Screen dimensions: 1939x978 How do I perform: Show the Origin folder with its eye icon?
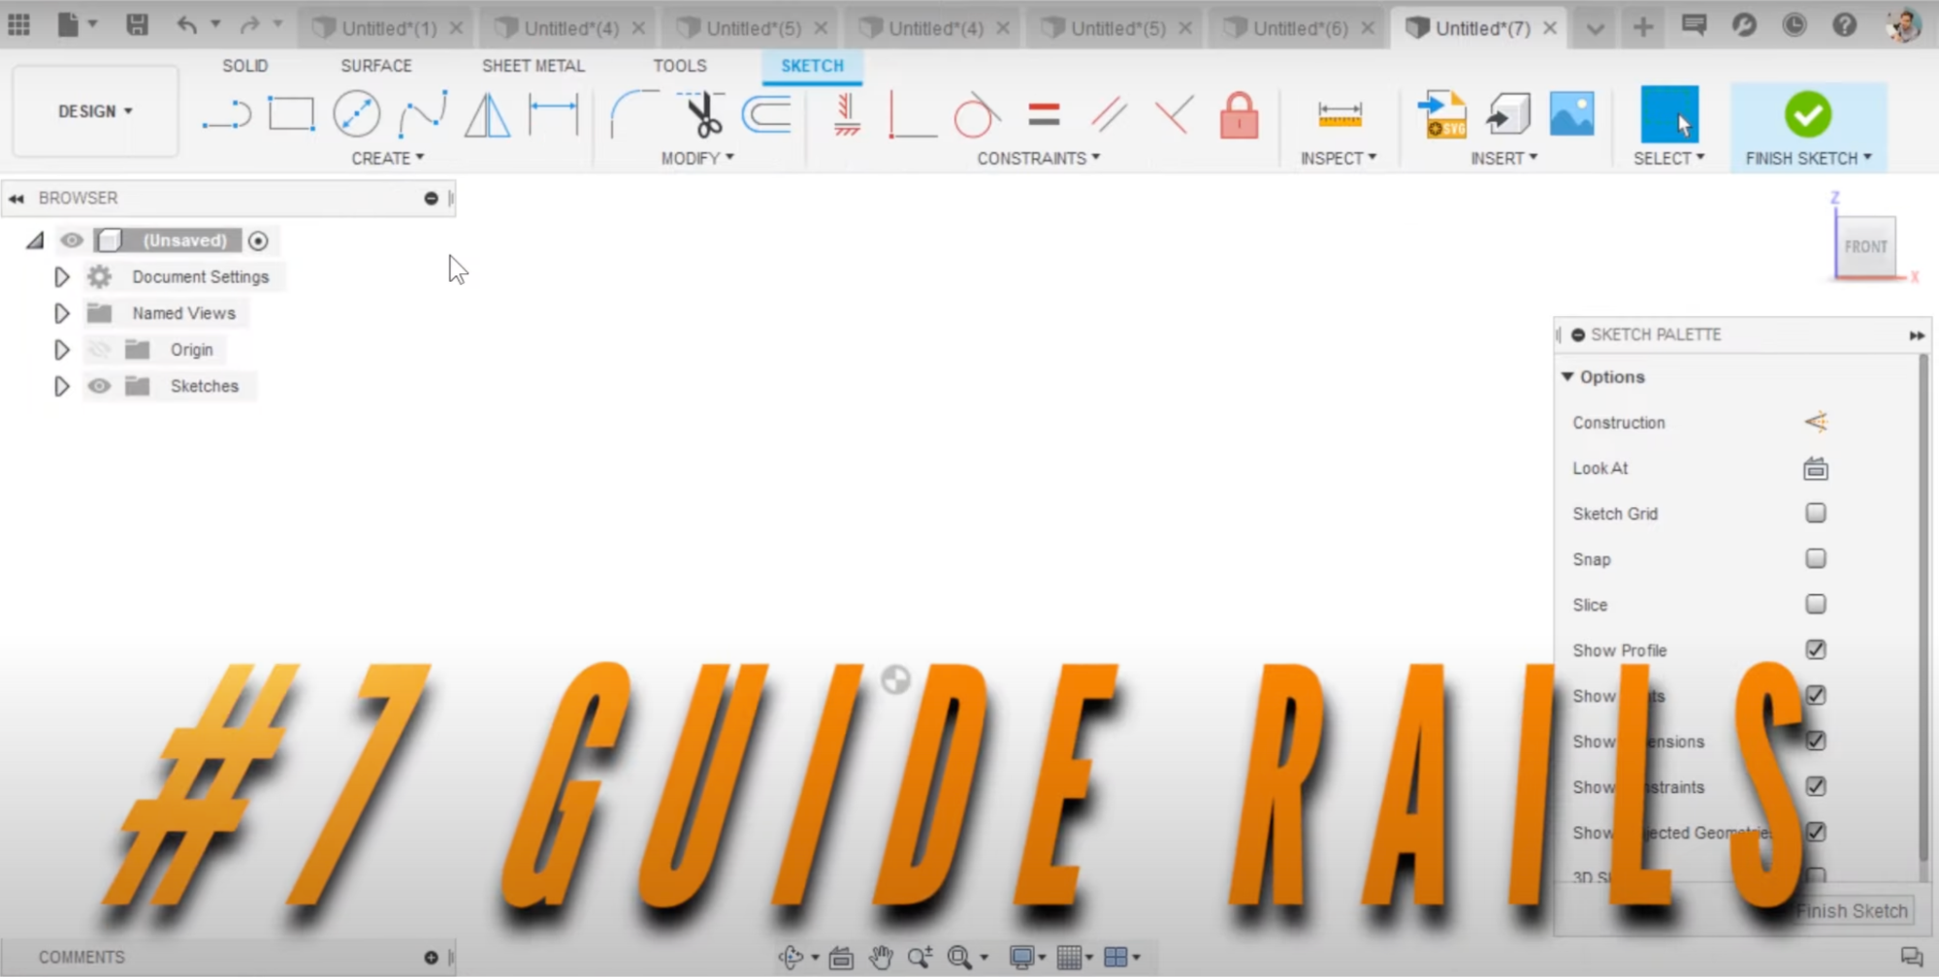click(99, 350)
